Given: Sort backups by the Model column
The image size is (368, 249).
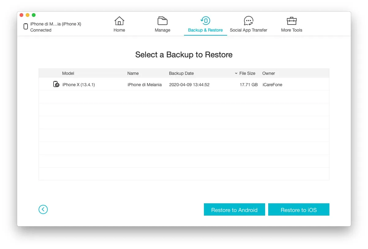Looking at the screenshot, I should (68, 73).
